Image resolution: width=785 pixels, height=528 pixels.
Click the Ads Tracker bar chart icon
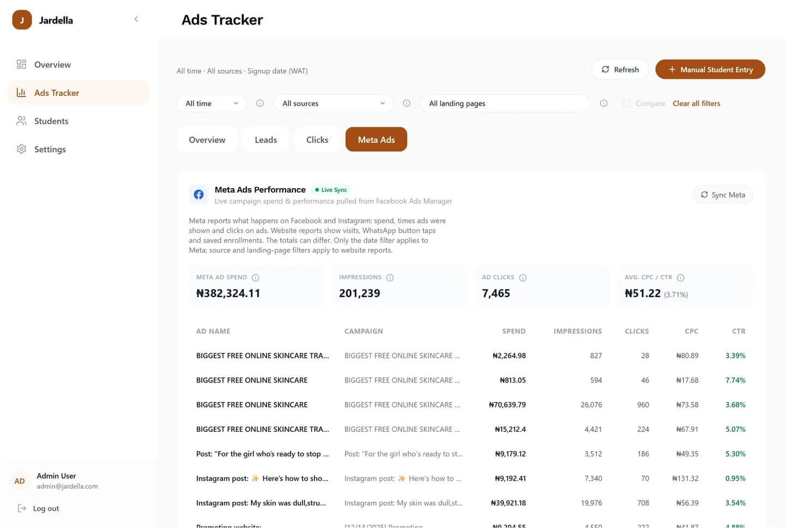pyautogui.click(x=21, y=93)
